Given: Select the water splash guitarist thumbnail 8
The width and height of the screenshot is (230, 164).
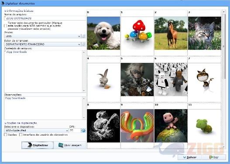Looking at the screenshot, I should pyautogui.click(x=103, y=126).
